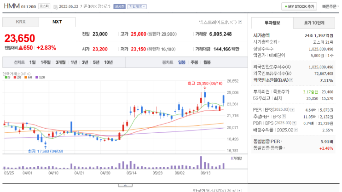The height and width of the screenshot is (192, 342).
Task: Click the 코스피 market badge
Action: [44, 6]
